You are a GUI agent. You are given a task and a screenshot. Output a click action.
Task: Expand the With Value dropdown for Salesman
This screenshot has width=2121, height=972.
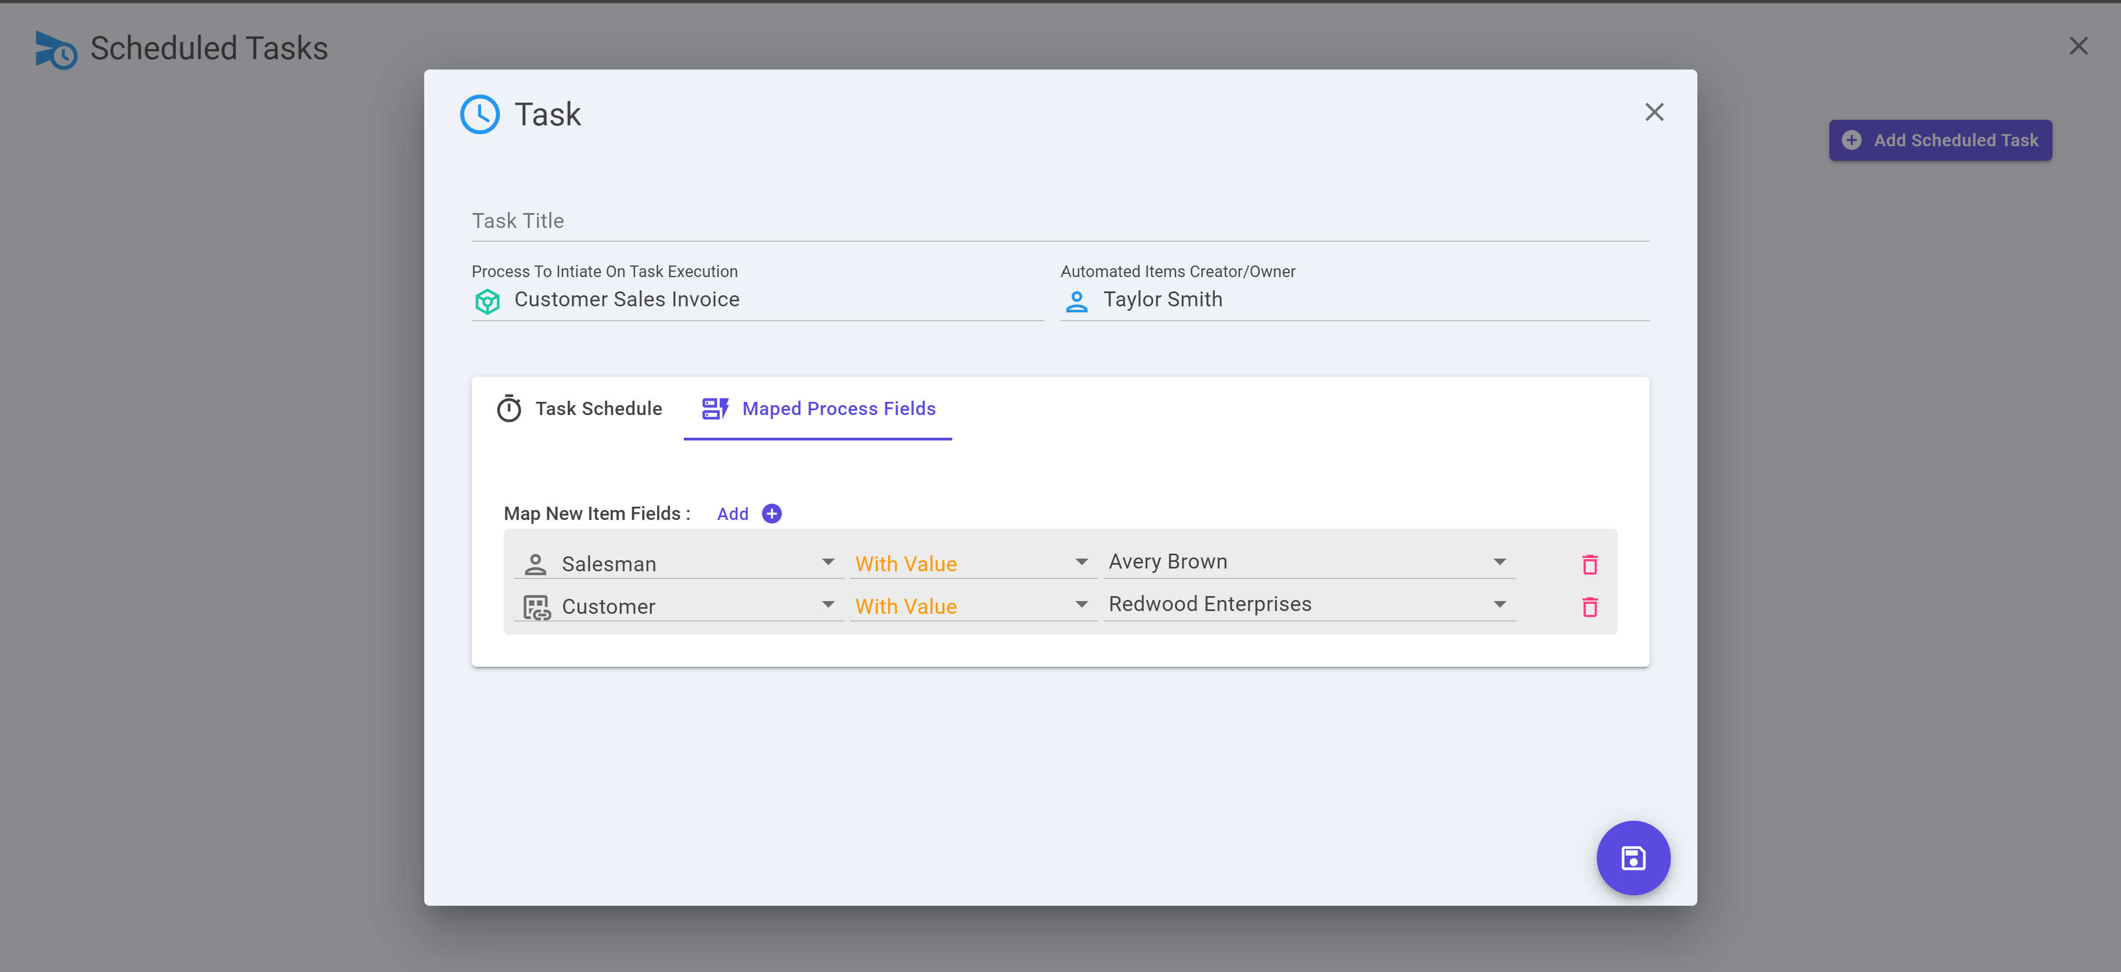coord(973,564)
